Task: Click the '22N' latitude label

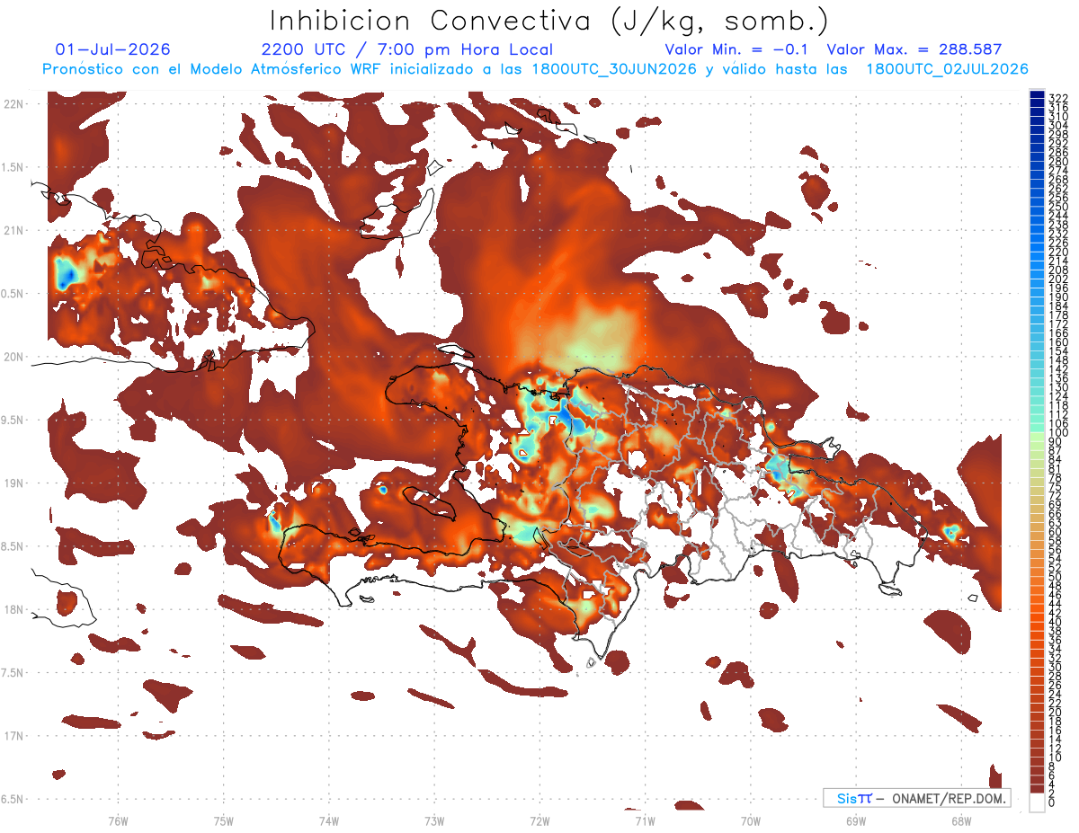Action: (13, 104)
